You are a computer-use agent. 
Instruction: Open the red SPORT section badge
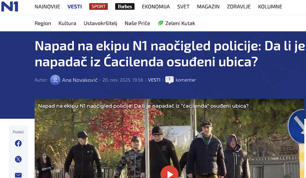tap(98, 6)
